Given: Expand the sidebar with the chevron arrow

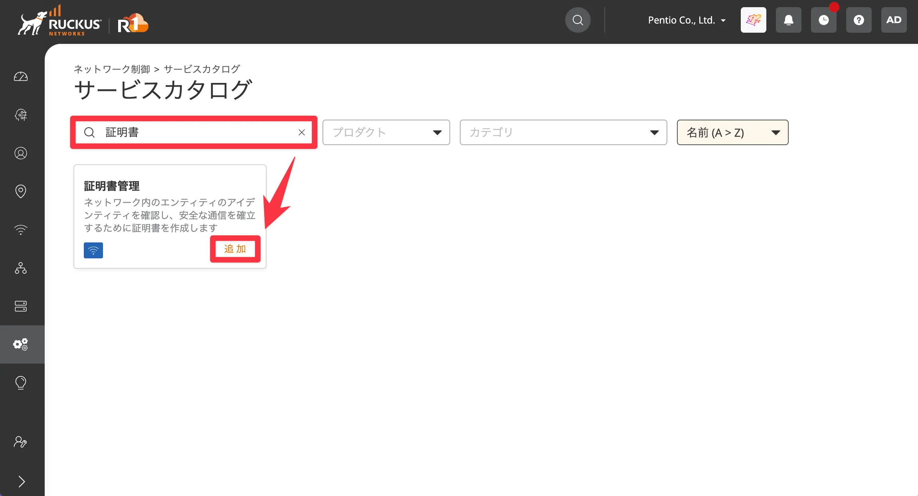Looking at the screenshot, I should [22, 482].
